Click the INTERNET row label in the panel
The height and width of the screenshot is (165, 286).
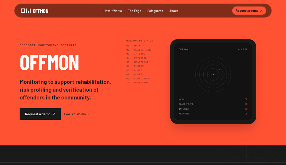(x=184, y=109)
